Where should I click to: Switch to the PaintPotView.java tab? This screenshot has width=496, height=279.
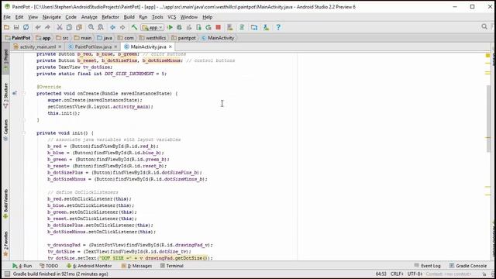[x=93, y=46]
